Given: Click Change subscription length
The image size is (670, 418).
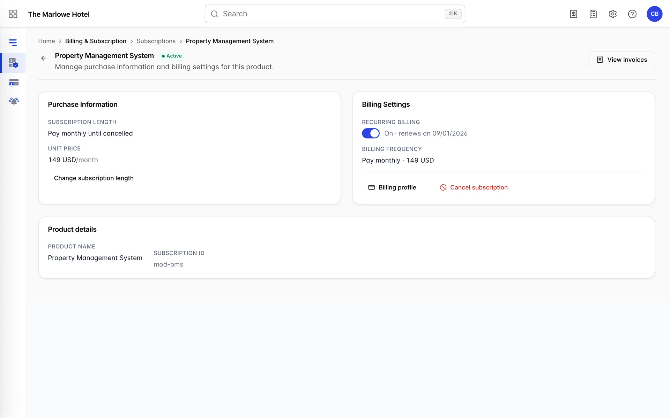Looking at the screenshot, I should [94, 178].
